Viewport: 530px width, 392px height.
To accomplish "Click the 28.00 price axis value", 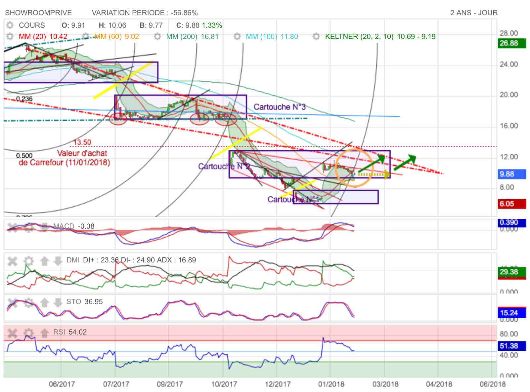I will click(509, 33).
